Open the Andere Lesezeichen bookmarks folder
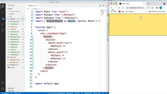 157,11
